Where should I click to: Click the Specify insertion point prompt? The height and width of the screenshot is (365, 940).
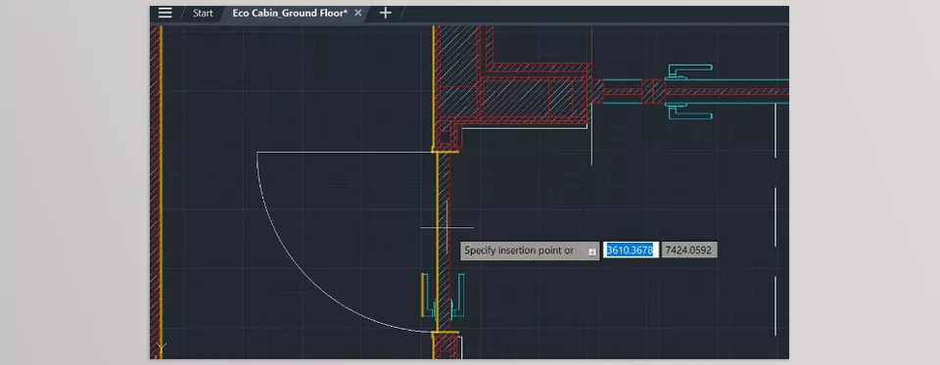coord(530,251)
